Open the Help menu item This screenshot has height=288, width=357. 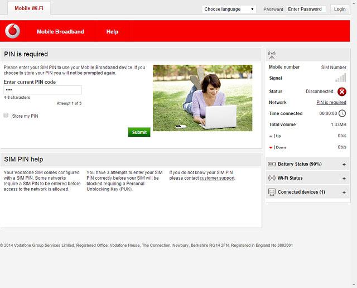coord(112,32)
